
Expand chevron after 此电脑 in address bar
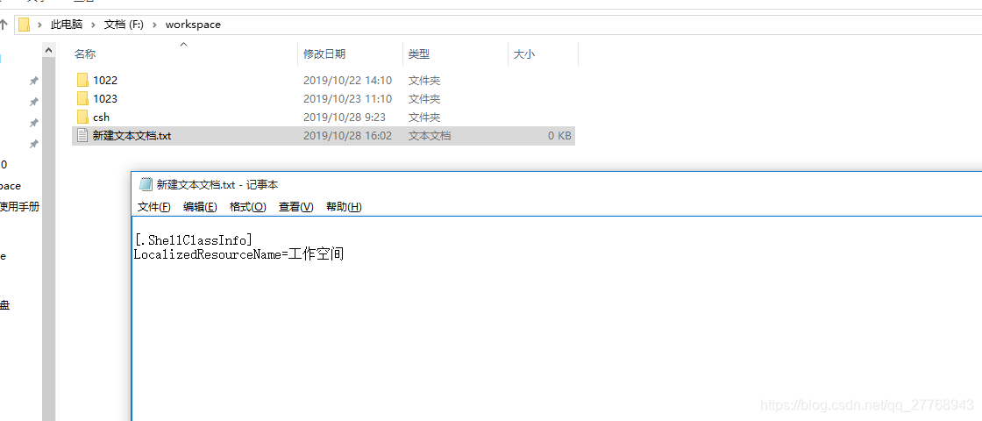(x=93, y=25)
